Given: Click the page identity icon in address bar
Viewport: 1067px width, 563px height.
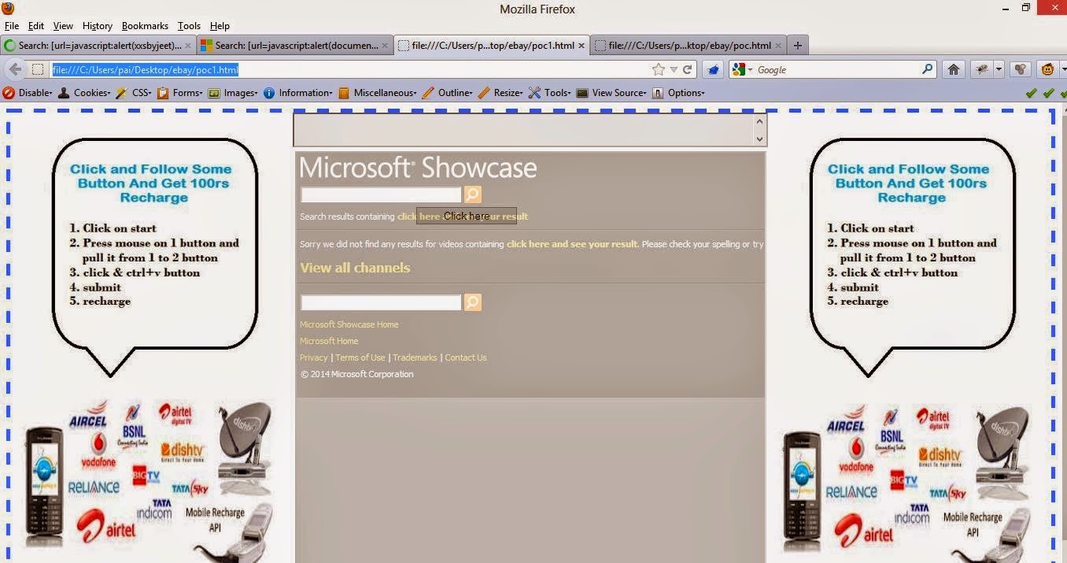Looking at the screenshot, I should pos(37,69).
